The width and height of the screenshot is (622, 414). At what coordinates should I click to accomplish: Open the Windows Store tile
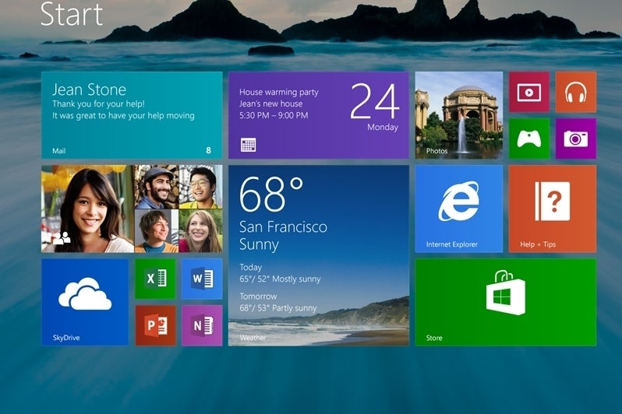pos(506,302)
